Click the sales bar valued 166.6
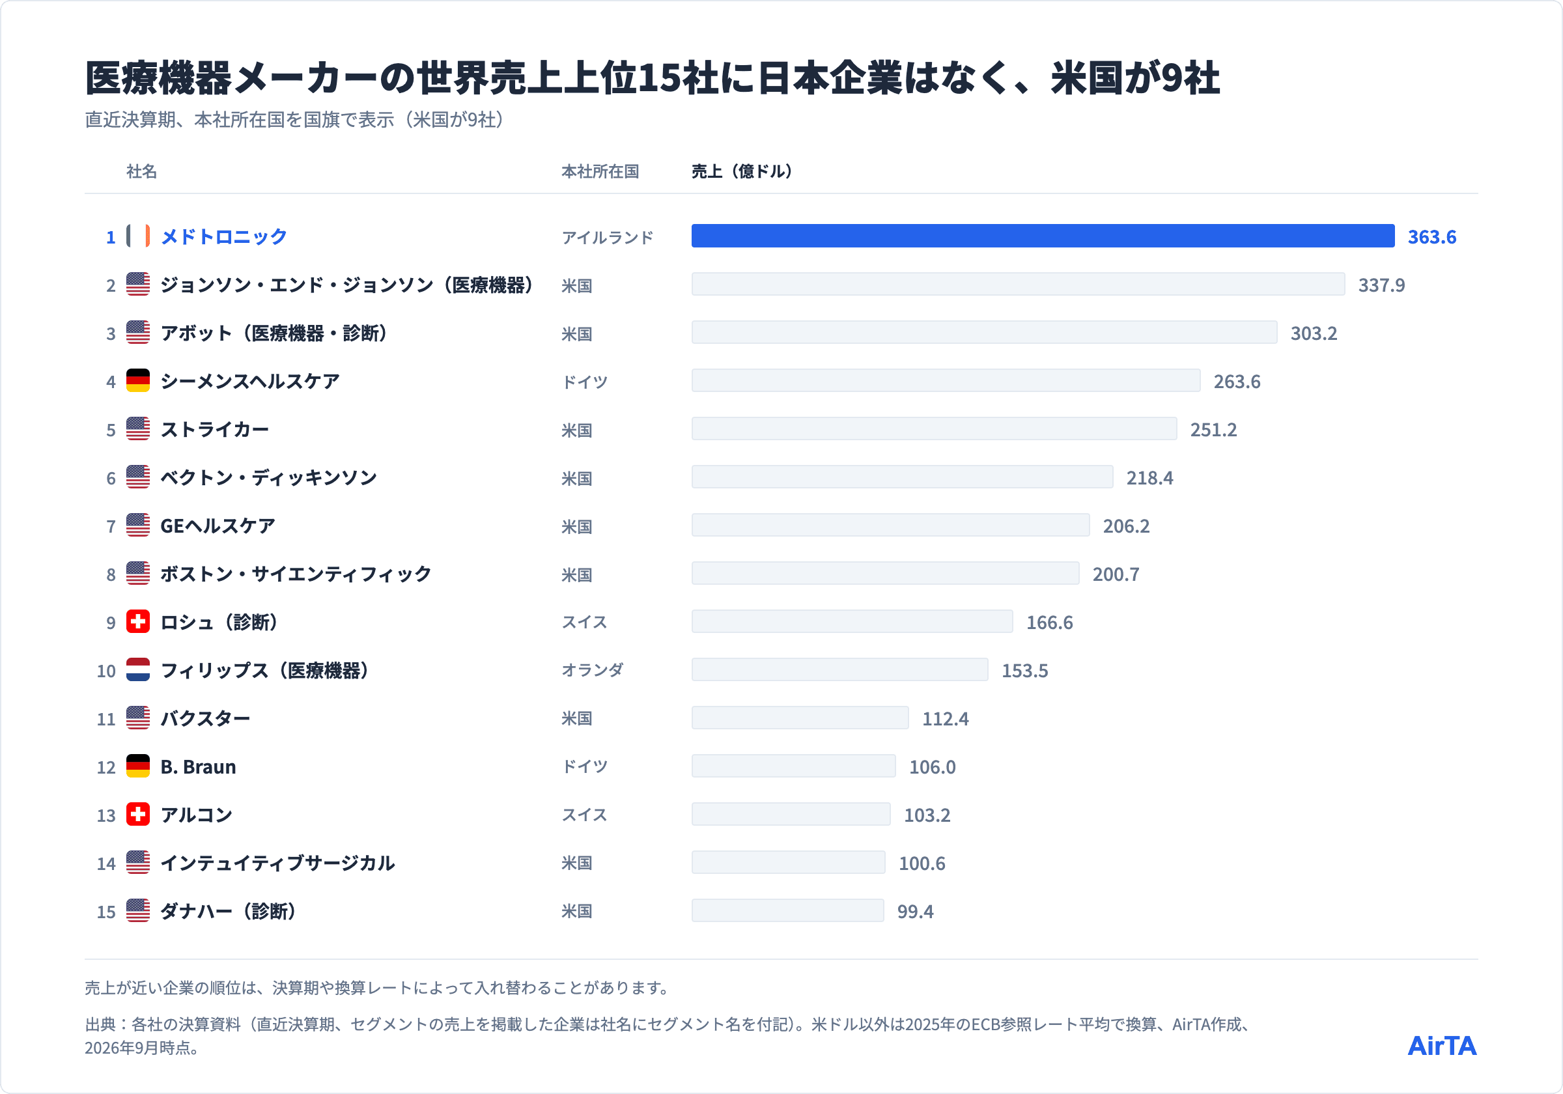The height and width of the screenshot is (1094, 1563). (852, 621)
